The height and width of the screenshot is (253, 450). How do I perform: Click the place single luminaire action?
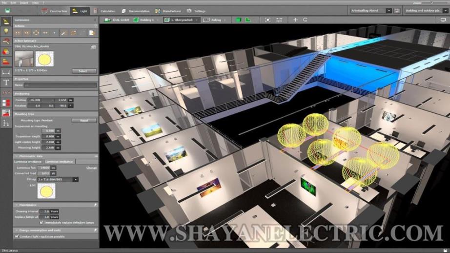(18, 33)
